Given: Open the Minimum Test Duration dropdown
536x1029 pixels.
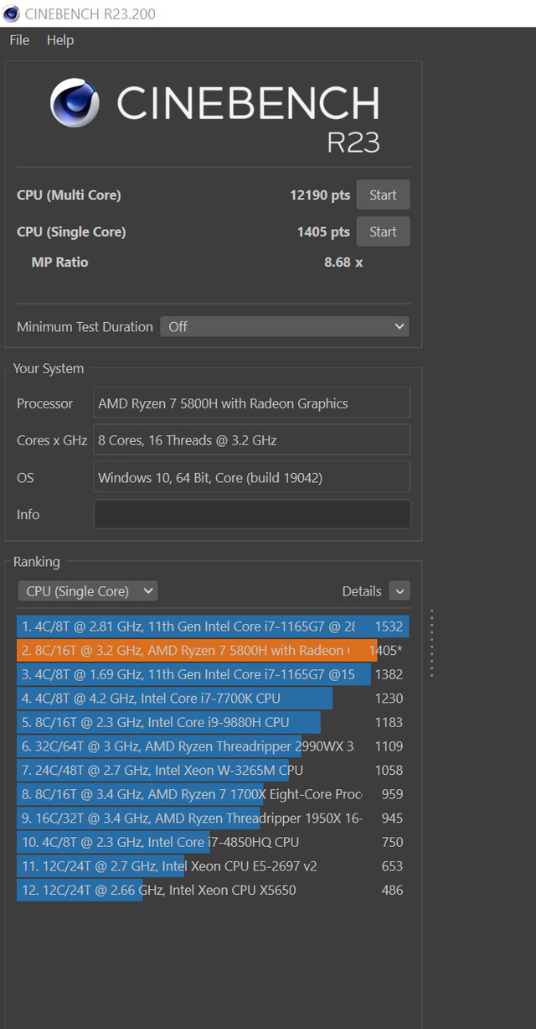Looking at the screenshot, I should (285, 327).
